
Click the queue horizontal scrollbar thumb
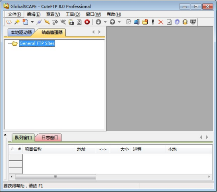[56, 177]
